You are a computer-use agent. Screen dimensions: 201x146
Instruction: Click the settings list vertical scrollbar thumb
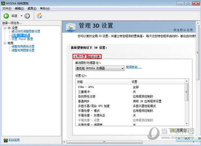pyautogui.click(x=187, y=92)
